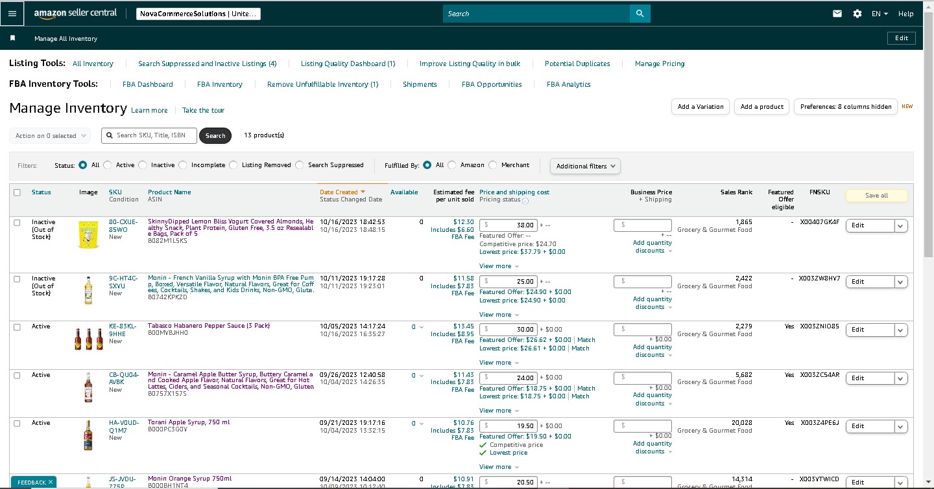Tick the checkbox for Torani Apple Syrup row
Viewport: 934px width, 489px height.
[x=17, y=423]
